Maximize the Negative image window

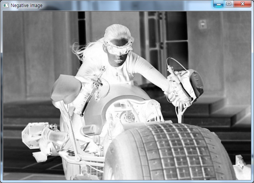coord(229,4)
